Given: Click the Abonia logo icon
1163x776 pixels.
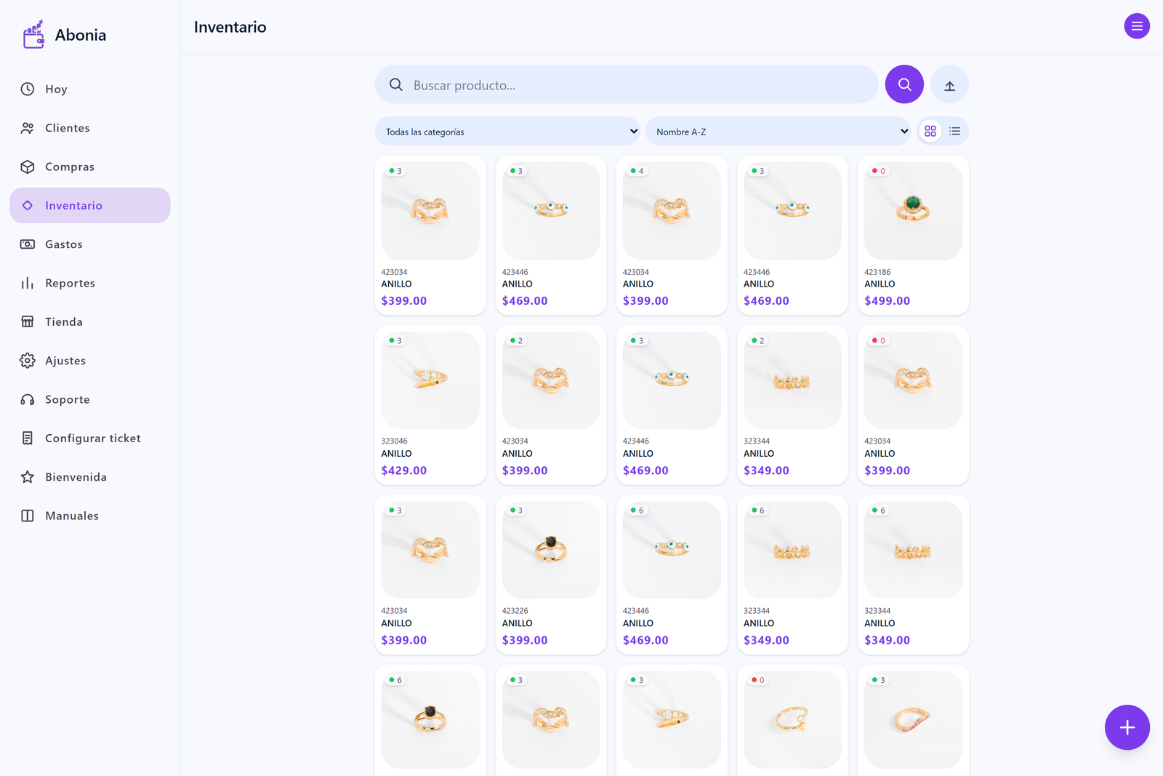Looking at the screenshot, I should point(33,34).
